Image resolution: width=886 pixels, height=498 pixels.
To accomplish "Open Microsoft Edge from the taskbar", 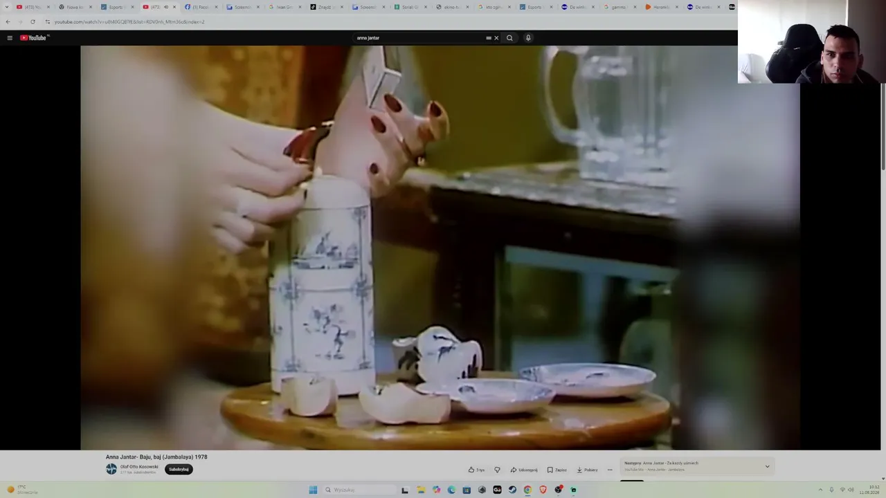I will tap(451, 490).
